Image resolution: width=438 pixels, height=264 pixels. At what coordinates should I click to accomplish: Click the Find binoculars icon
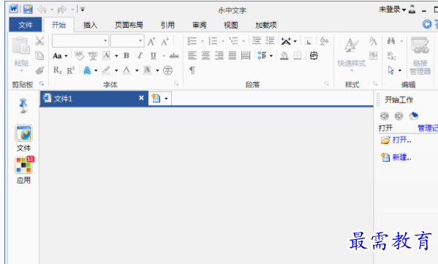coord(391,41)
